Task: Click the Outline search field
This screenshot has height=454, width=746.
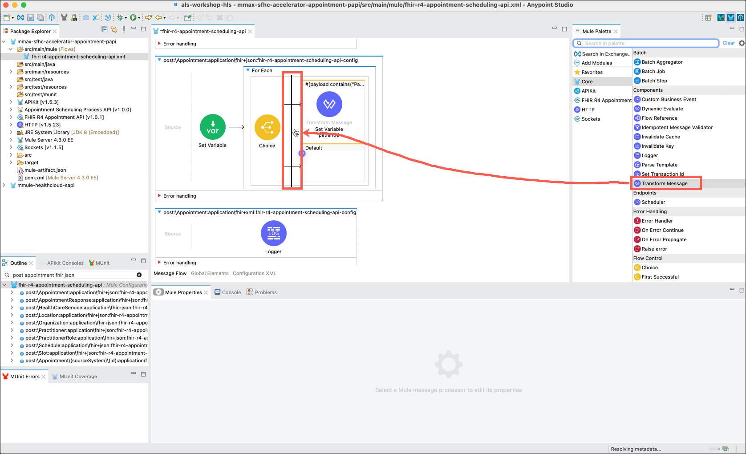Action: (x=73, y=275)
